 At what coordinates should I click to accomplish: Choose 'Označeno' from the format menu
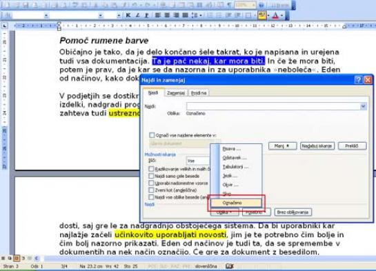click(236, 203)
